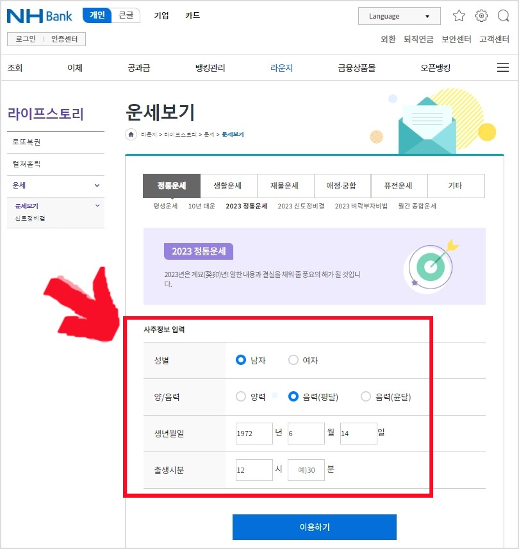
Task: Collapse the 운세보기 sidebar chevron
Action: 97,206
